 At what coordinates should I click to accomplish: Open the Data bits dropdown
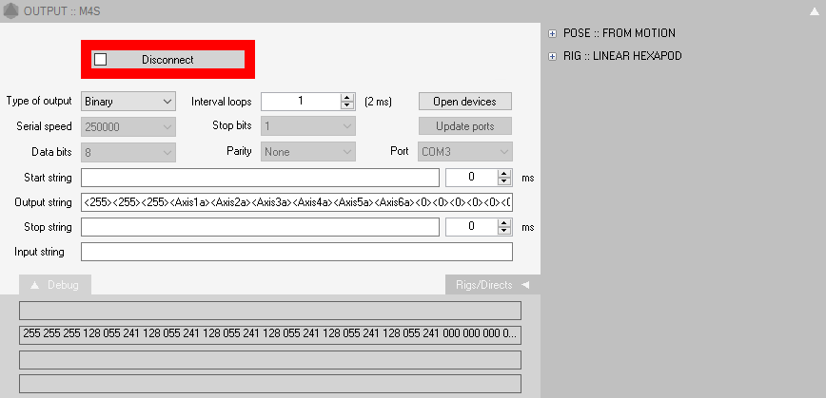[x=128, y=152]
